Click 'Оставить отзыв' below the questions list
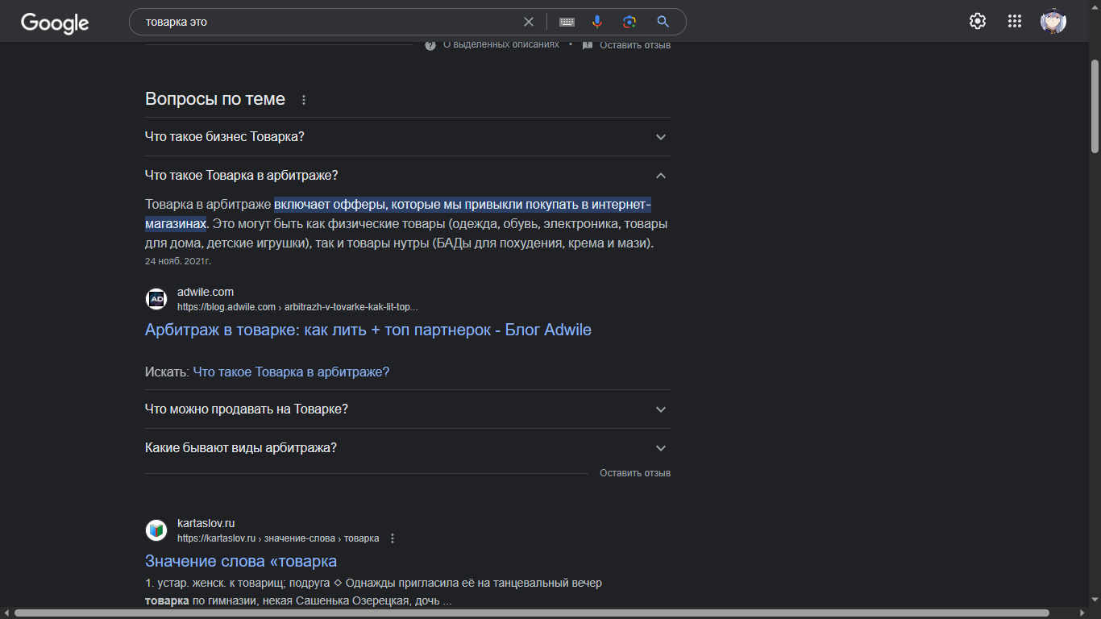Image resolution: width=1101 pixels, height=619 pixels. (x=634, y=473)
